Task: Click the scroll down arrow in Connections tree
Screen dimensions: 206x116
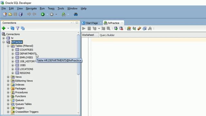Action: tap(78, 113)
